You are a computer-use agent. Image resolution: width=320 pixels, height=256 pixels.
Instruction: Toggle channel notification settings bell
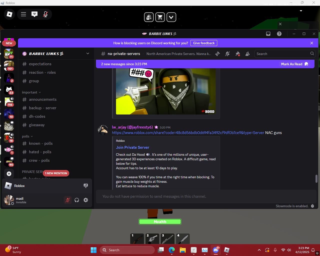pos(227,54)
